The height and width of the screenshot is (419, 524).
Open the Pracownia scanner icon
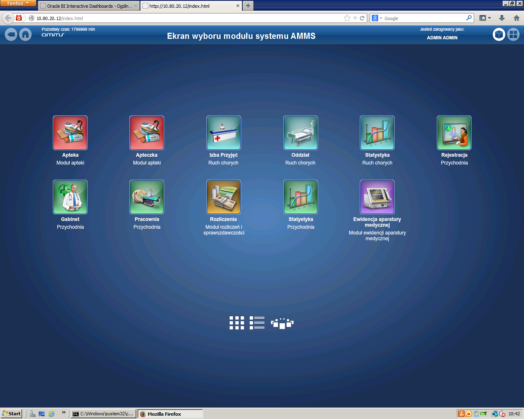147,197
